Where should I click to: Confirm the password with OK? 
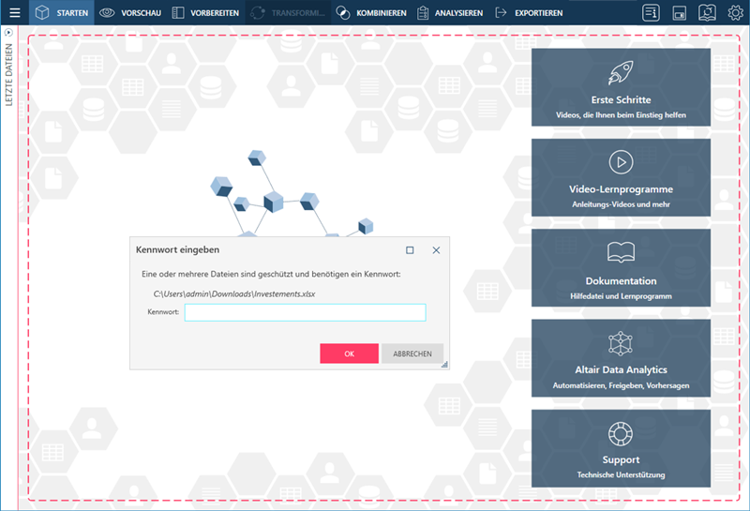(x=349, y=353)
